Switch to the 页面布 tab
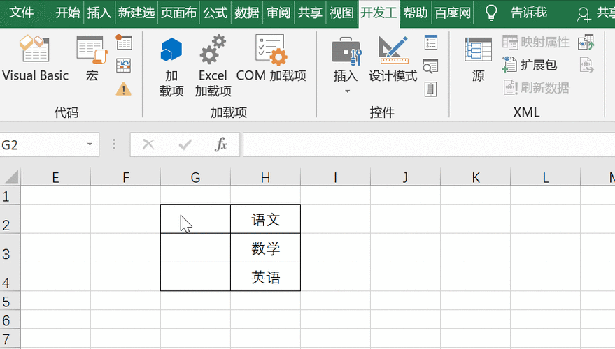Screen dimensions: 615x349 tap(178, 13)
